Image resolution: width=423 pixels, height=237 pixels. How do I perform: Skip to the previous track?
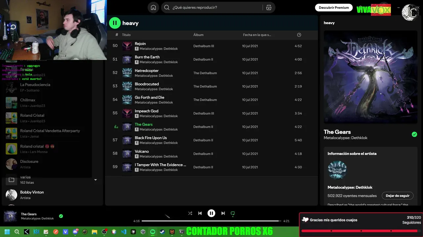[200, 213]
